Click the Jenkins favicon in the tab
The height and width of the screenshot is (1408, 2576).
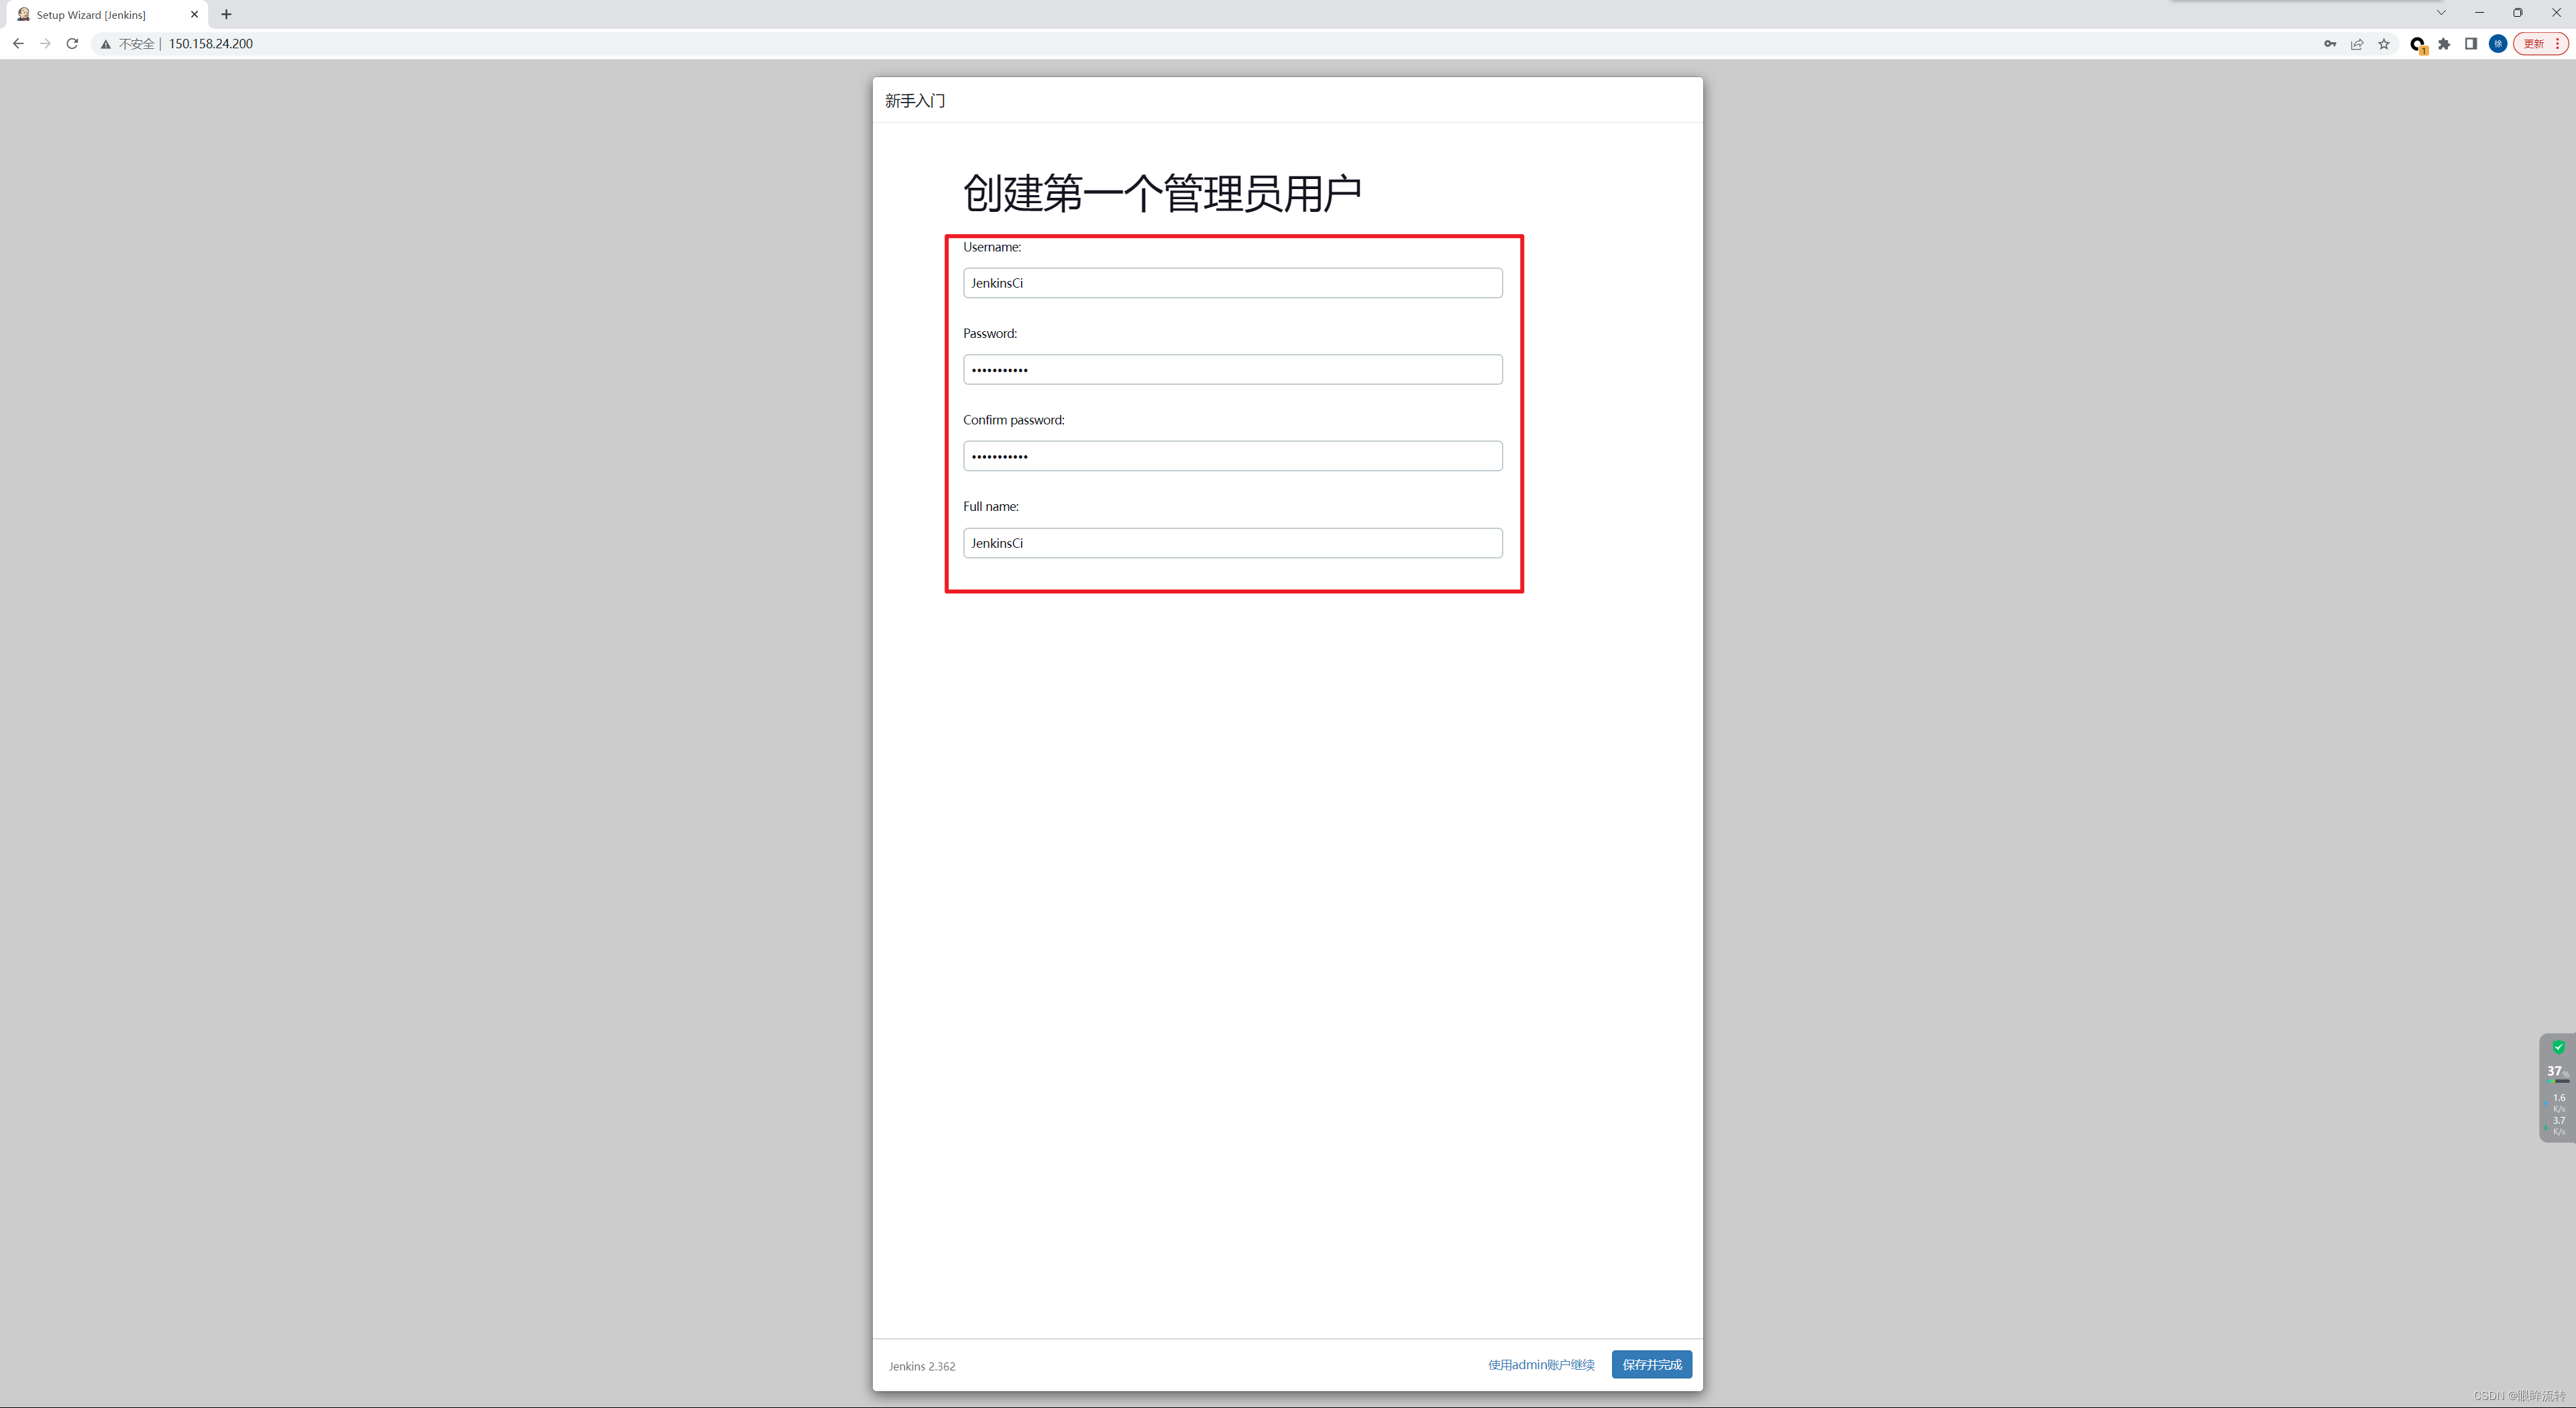coord(23,14)
